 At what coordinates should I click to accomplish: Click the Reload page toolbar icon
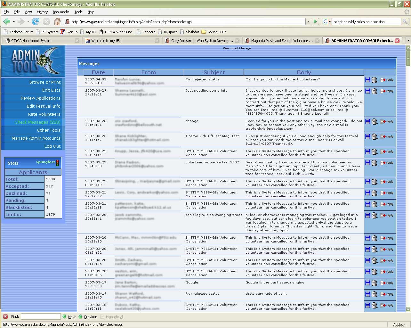coord(36,21)
